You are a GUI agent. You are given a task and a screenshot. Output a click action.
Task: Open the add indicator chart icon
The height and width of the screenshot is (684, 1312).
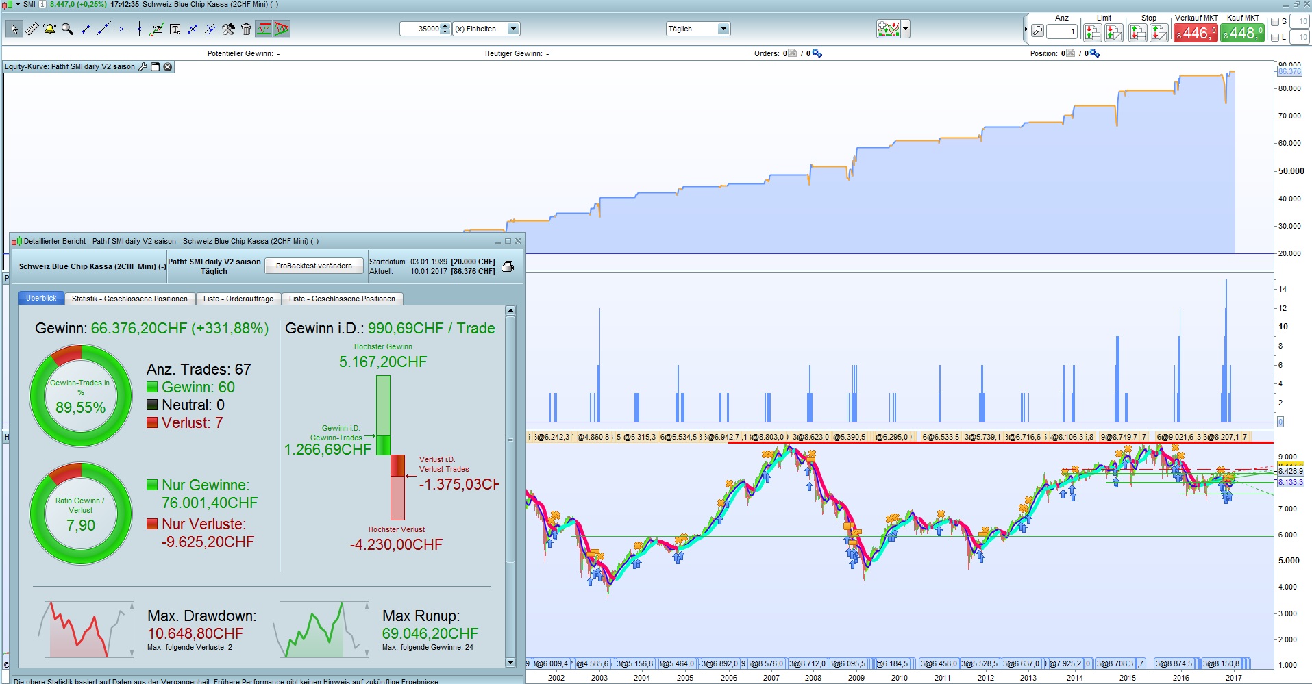[889, 29]
